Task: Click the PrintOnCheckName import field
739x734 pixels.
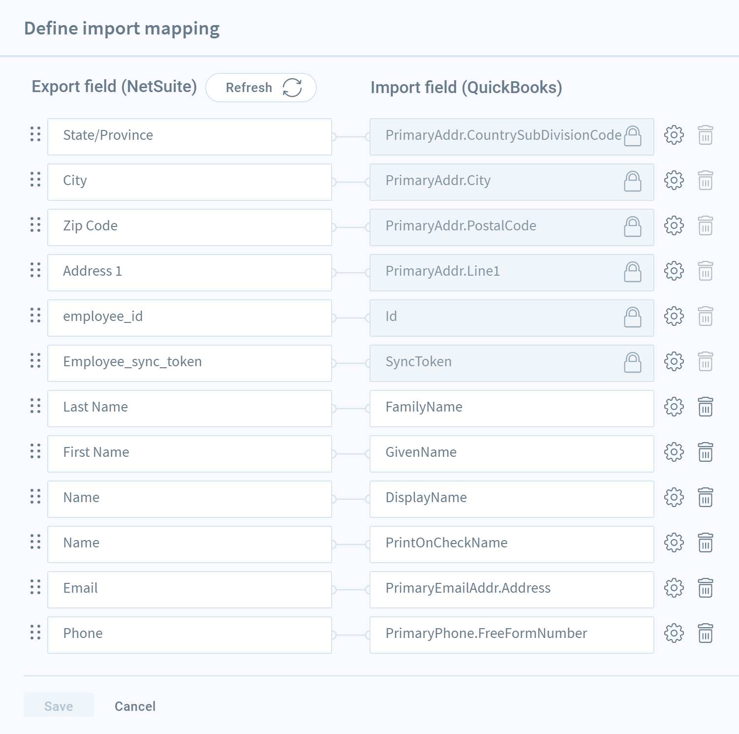Action: (512, 544)
